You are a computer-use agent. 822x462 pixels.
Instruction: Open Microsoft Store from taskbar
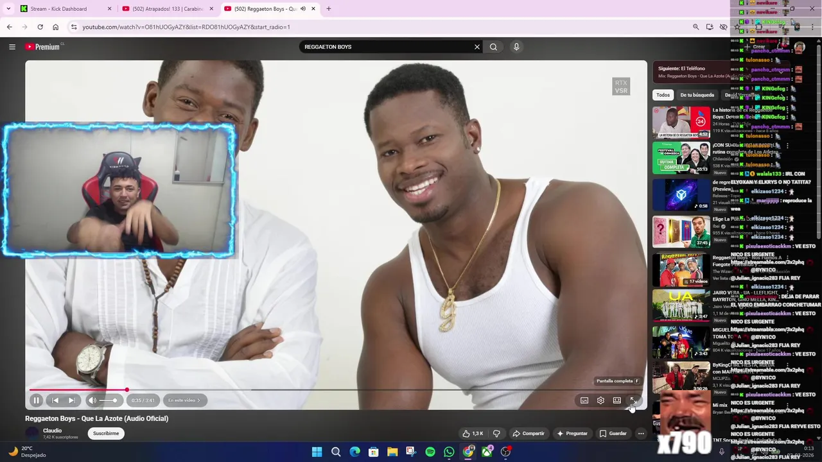374,452
